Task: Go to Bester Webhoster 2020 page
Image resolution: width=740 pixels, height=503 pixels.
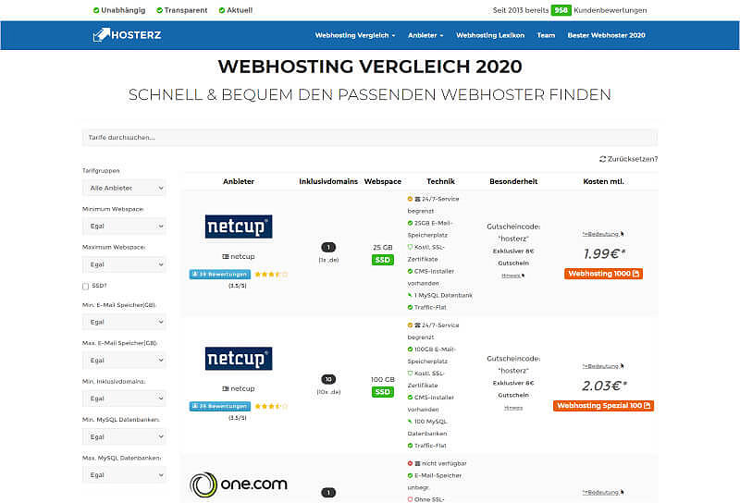Action: (606, 35)
